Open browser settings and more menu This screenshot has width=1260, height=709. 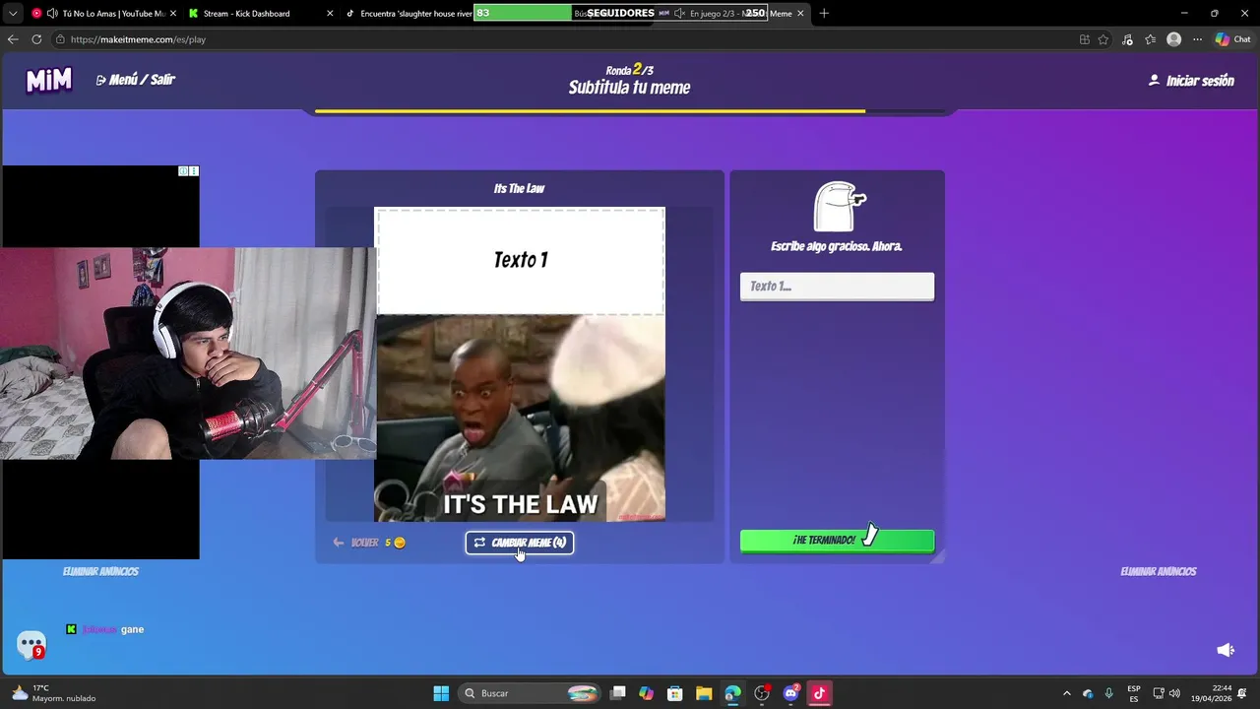click(x=1197, y=39)
